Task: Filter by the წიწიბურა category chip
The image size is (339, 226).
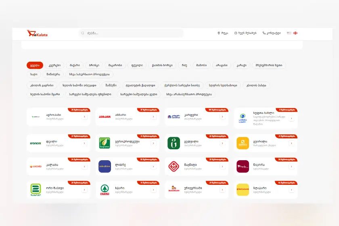Action: coord(53,74)
